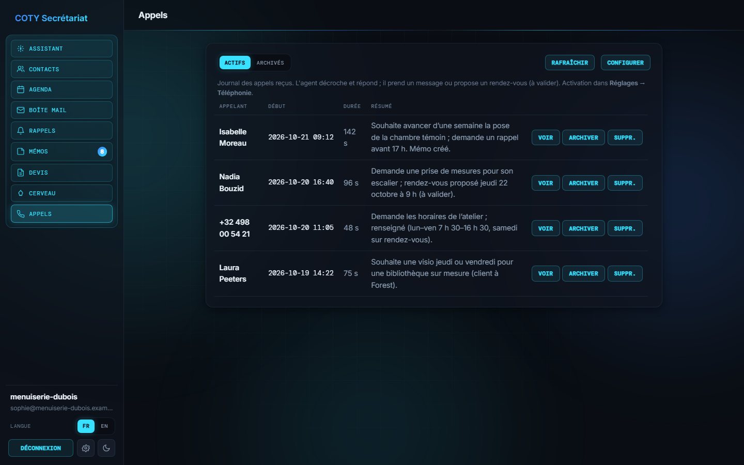Switch language to EN

(104, 426)
